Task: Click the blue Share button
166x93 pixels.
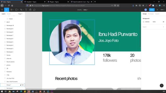Action: click(152, 10)
